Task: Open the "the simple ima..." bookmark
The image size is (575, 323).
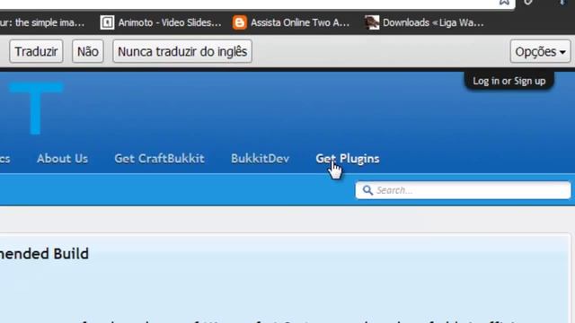Action: pyautogui.click(x=42, y=22)
